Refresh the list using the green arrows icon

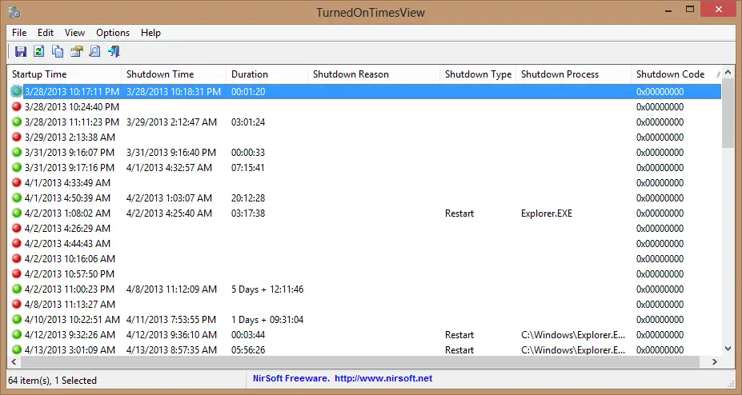pyautogui.click(x=38, y=51)
